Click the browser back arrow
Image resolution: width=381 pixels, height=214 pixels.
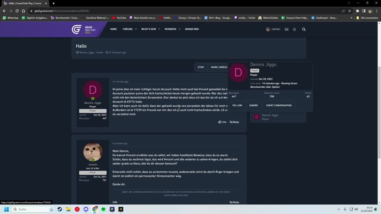pos(4,10)
